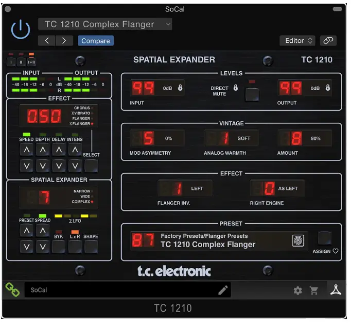
Task: Click the pencil edit name icon
Action: coord(223,290)
